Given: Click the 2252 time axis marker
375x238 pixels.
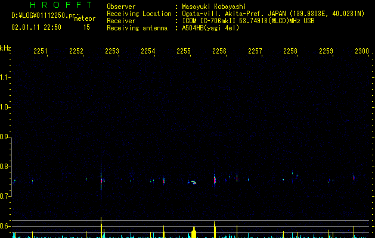Looking at the screenshot, I should tap(76, 51).
